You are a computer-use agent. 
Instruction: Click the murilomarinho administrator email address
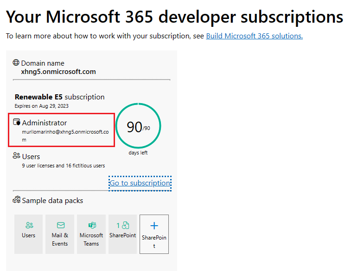click(x=65, y=135)
